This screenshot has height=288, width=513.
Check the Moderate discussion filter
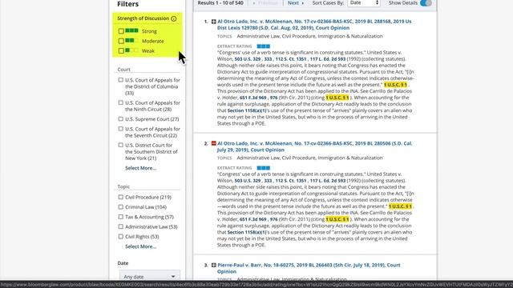(121, 41)
